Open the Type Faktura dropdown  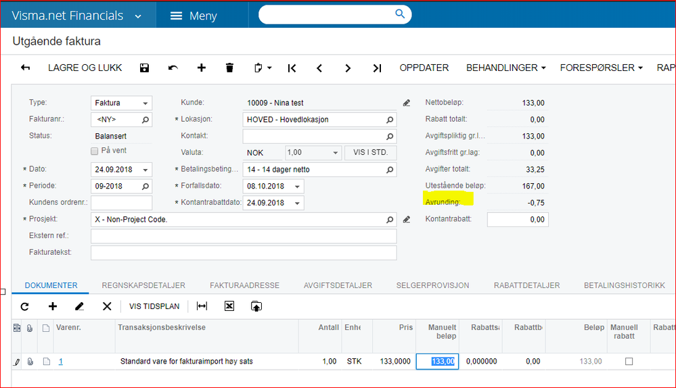point(145,103)
